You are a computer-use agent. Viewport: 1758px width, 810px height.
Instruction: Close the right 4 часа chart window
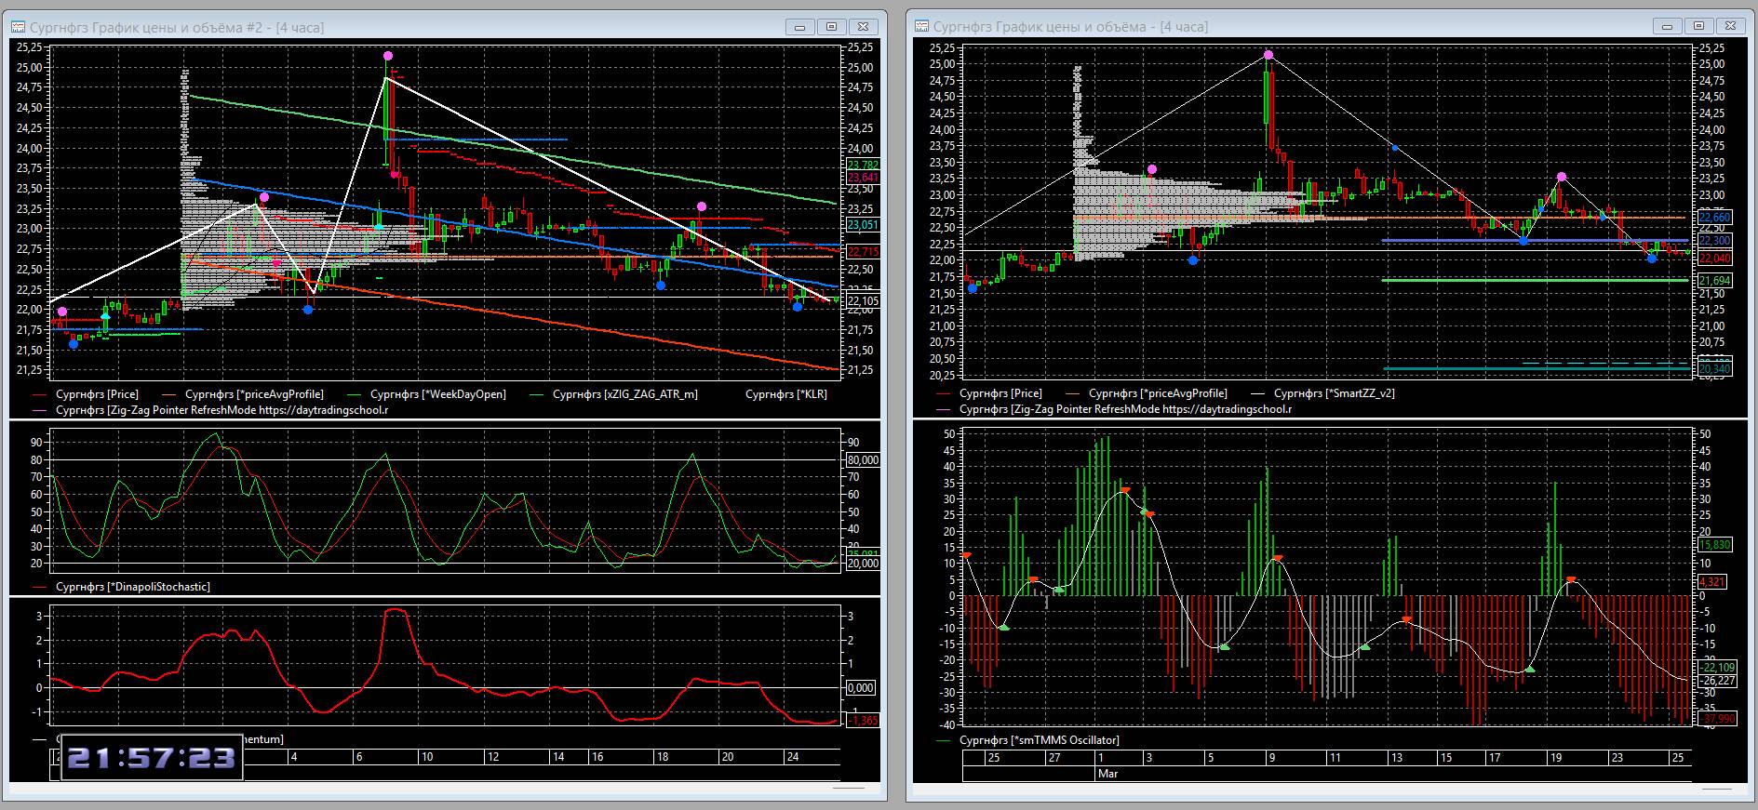(x=1730, y=26)
